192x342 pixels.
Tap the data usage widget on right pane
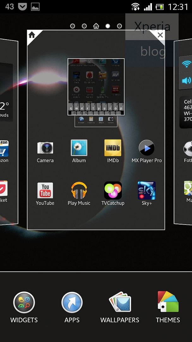[186, 112]
